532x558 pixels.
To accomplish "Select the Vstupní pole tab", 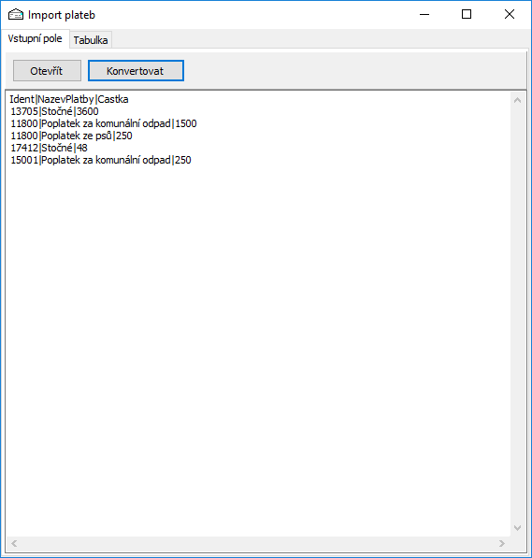I will click(x=35, y=38).
